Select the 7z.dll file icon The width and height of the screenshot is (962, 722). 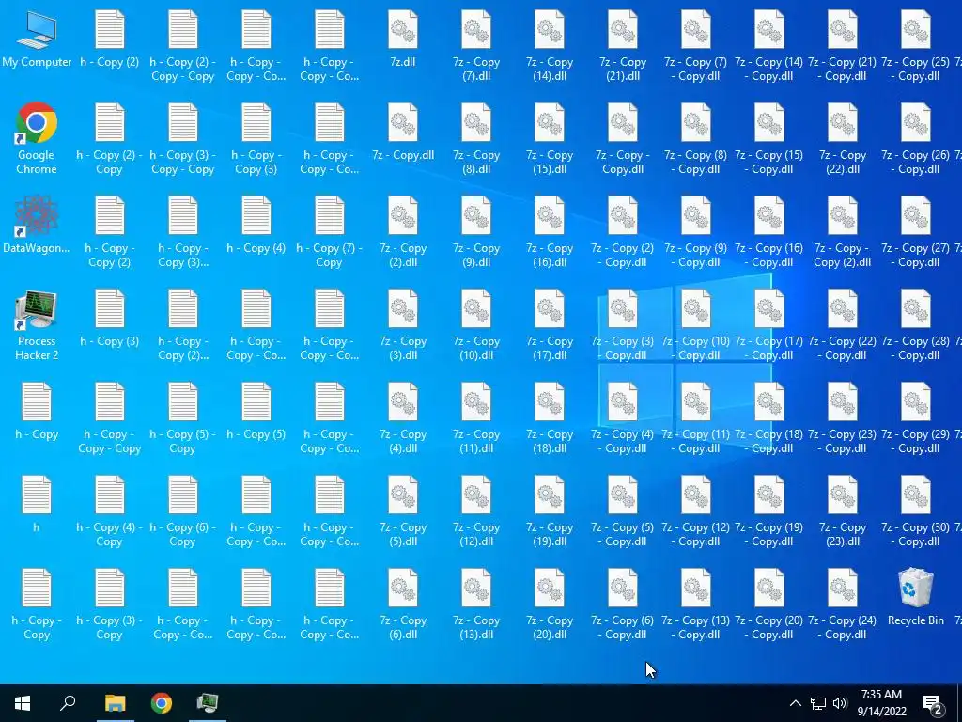[403, 39]
